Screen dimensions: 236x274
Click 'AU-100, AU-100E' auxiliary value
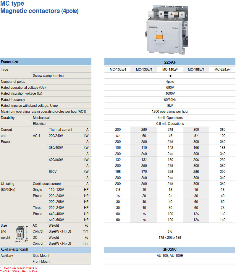(x=170, y=256)
